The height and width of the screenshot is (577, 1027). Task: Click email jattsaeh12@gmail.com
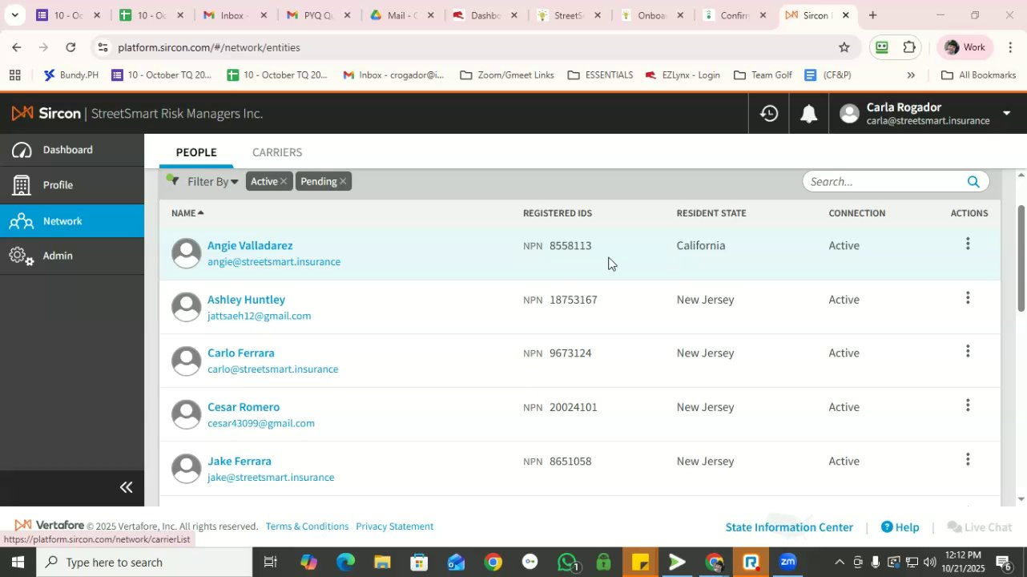(x=259, y=316)
